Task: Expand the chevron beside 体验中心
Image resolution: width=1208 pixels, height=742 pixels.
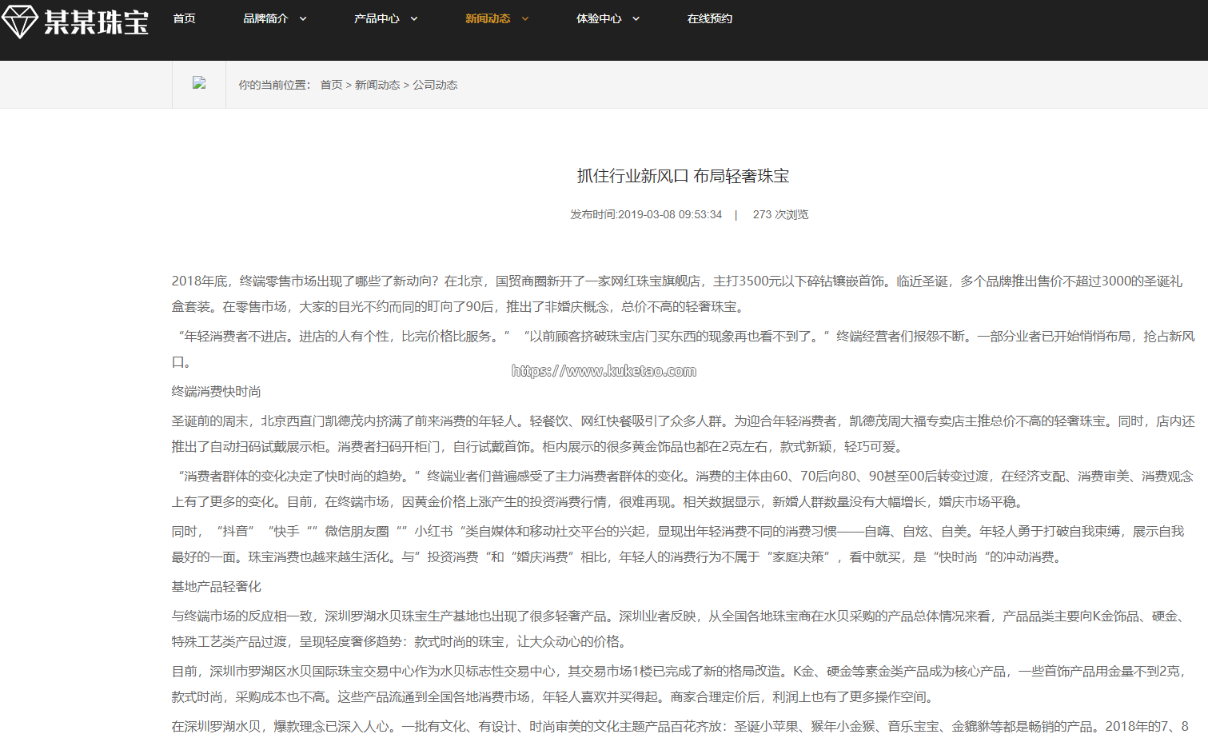Action: pos(636,19)
